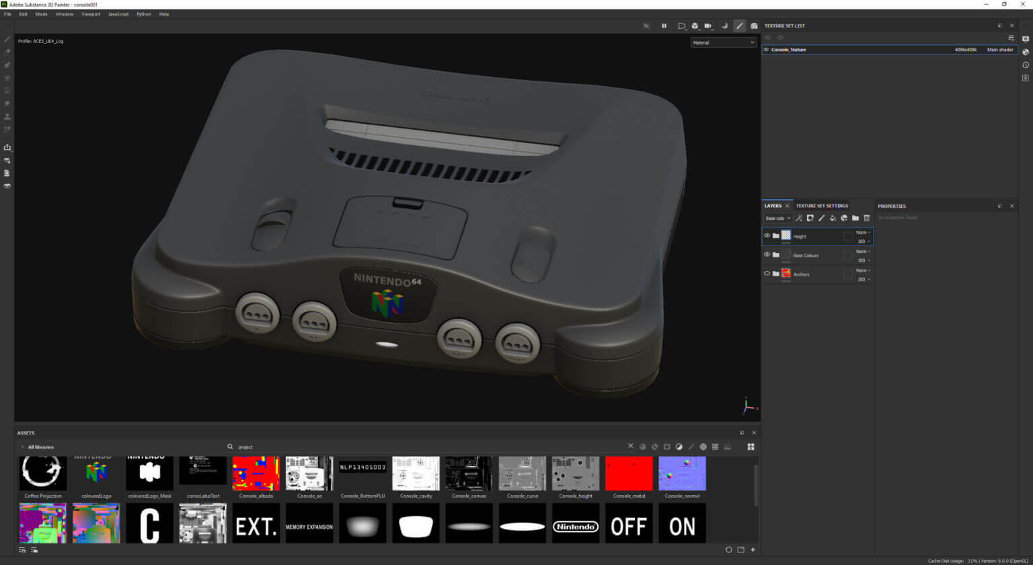The width and height of the screenshot is (1033, 565).
Task: Hide the Base Colours layer group
Action: 767,254
